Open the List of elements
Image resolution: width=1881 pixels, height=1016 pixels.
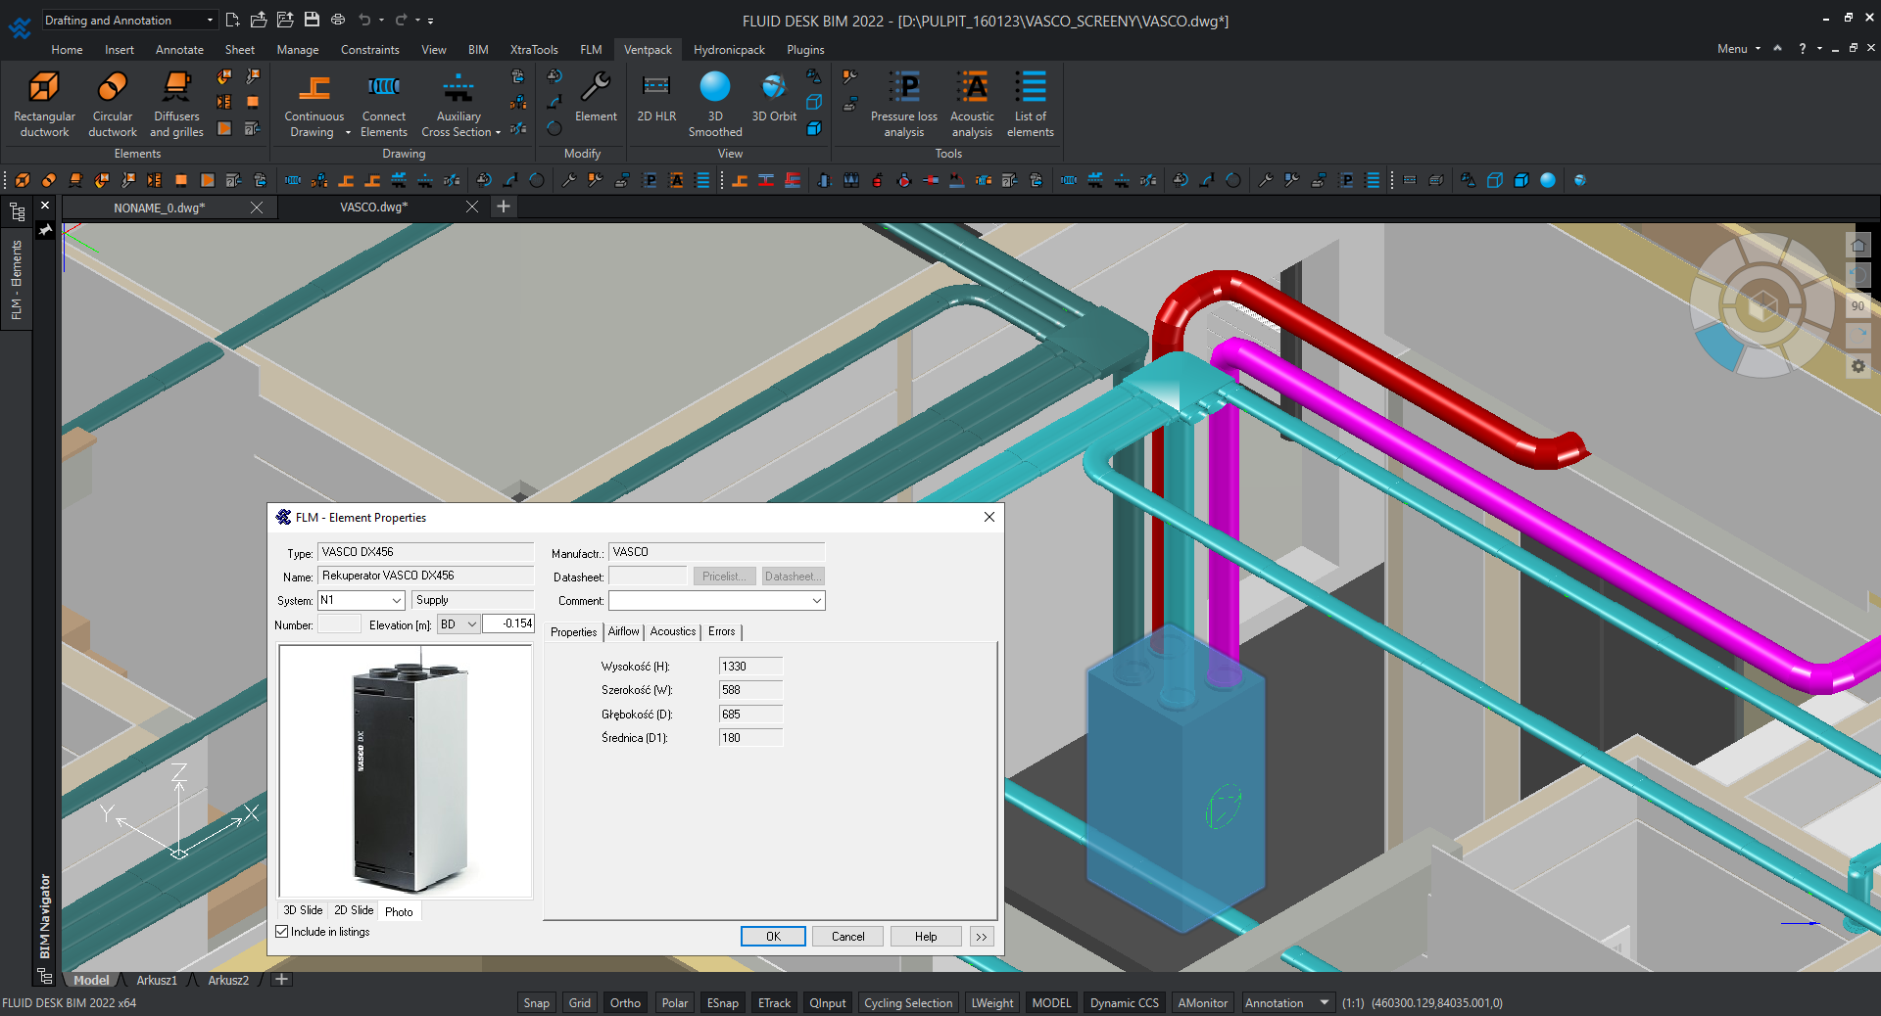(x=1030, y=103)
